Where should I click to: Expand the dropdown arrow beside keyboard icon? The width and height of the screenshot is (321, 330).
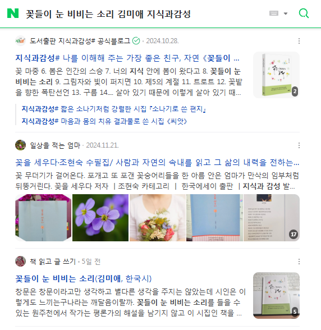[286, 13]
